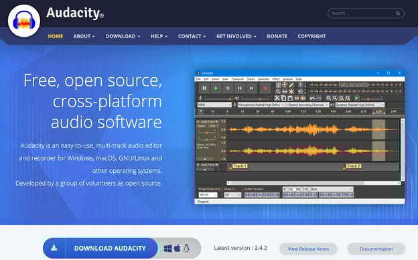The image size is (418, 260).
Task: Expand the DOWNLOAD website navigation menu
Action: (123, 36)
